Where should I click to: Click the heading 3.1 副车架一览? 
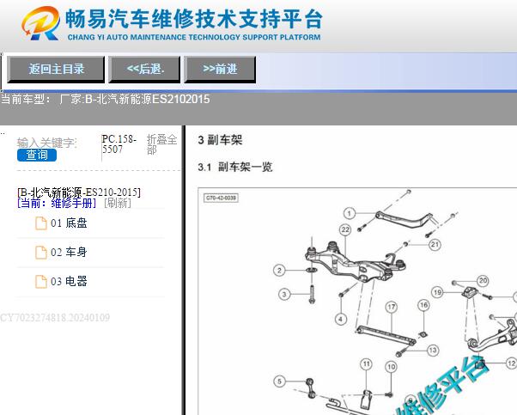[x=235, y=167]
